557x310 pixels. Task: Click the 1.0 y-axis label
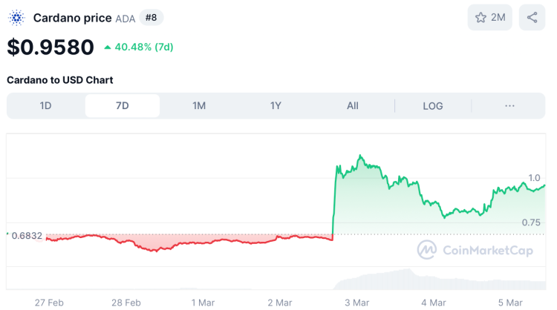click(x=534, y=178)
